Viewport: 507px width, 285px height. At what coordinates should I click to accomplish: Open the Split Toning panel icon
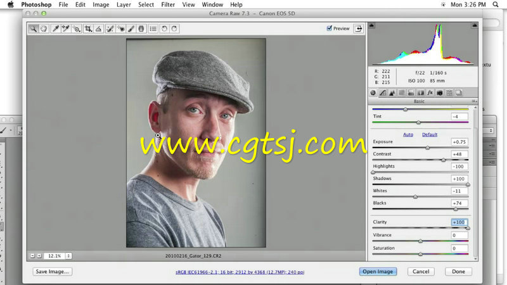pyautogui.click(x=411, y=92)
